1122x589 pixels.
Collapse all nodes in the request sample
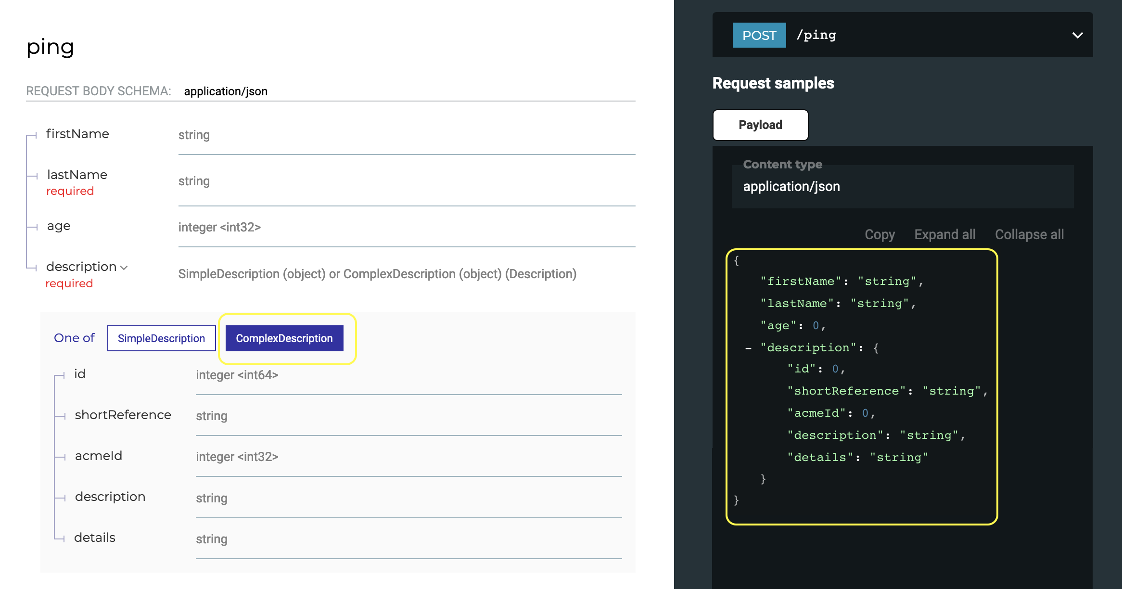(x=1029, y=234)
